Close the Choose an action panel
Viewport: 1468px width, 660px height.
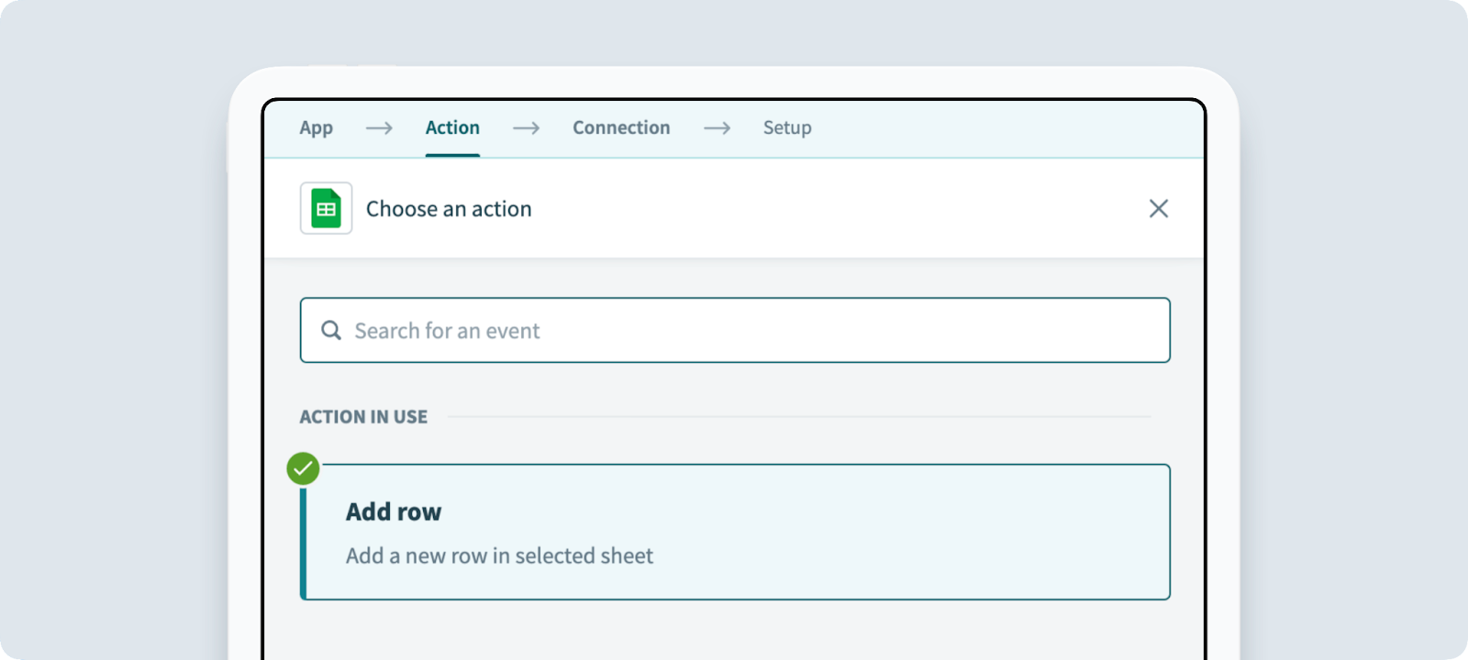click(1158, 209)
